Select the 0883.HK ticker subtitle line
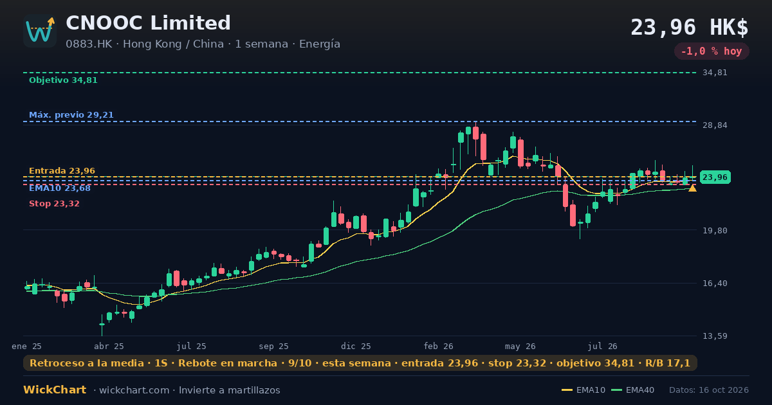This screenshot has width=772, height=405. 203,44
